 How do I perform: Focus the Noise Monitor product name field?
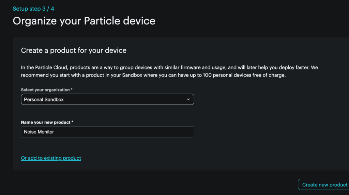point(107,132)
